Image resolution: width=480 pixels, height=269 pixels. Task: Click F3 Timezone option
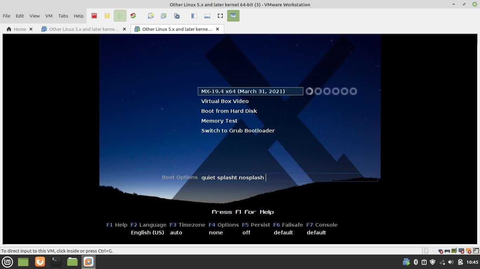pos(187,225)
